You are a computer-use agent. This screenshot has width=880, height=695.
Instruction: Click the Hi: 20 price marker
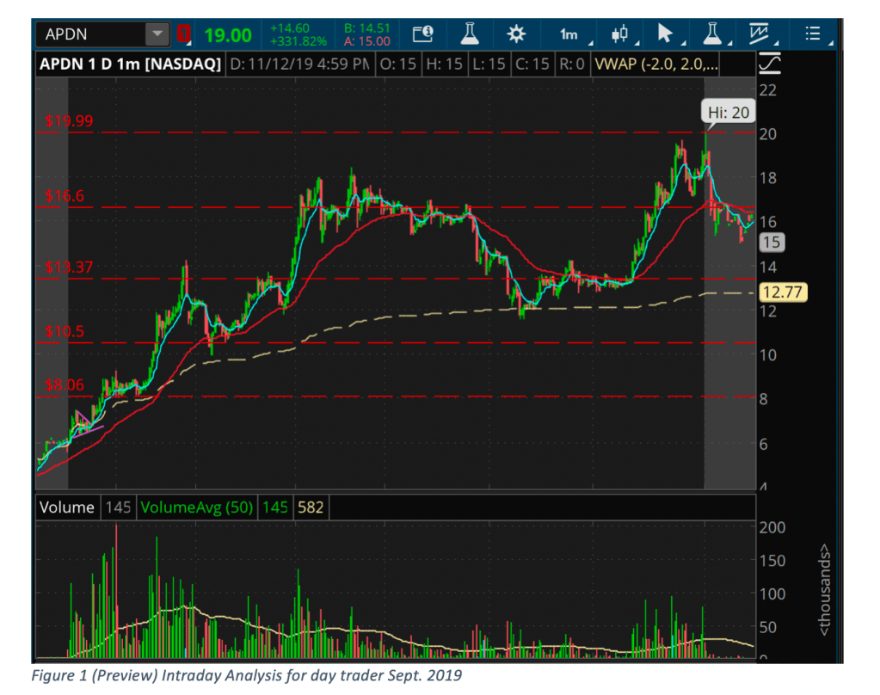[x=728, y=113]
